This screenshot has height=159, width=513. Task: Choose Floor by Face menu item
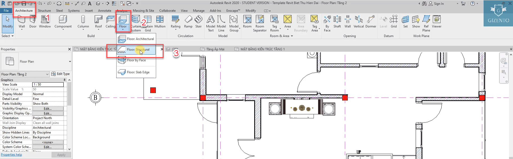136,60
